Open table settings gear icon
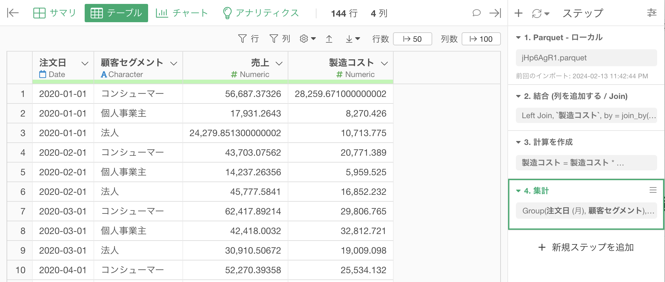Viewport: 665px width, 282px height. pyautogui.click(x=304, y=39)
